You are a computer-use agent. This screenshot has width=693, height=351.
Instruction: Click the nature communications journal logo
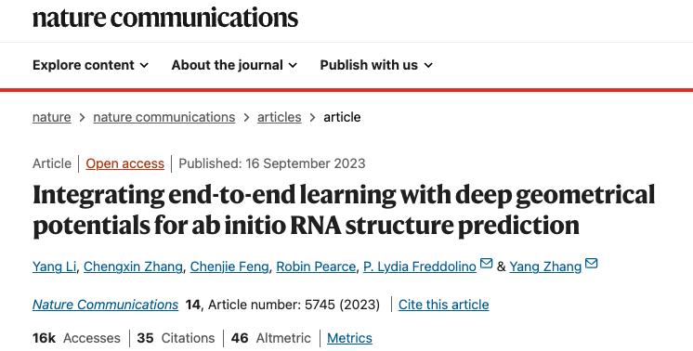(165, 18)
